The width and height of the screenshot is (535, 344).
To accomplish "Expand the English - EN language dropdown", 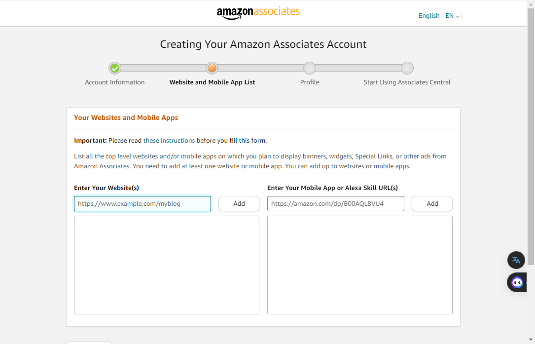I will pos(439,16).
